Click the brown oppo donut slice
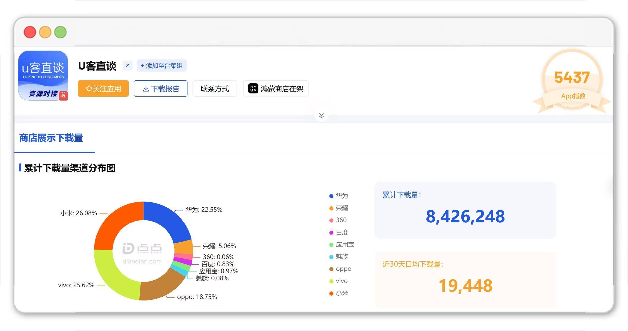Image resolution: width=628 pixels, height=331 pixels. tap(161, 286)
